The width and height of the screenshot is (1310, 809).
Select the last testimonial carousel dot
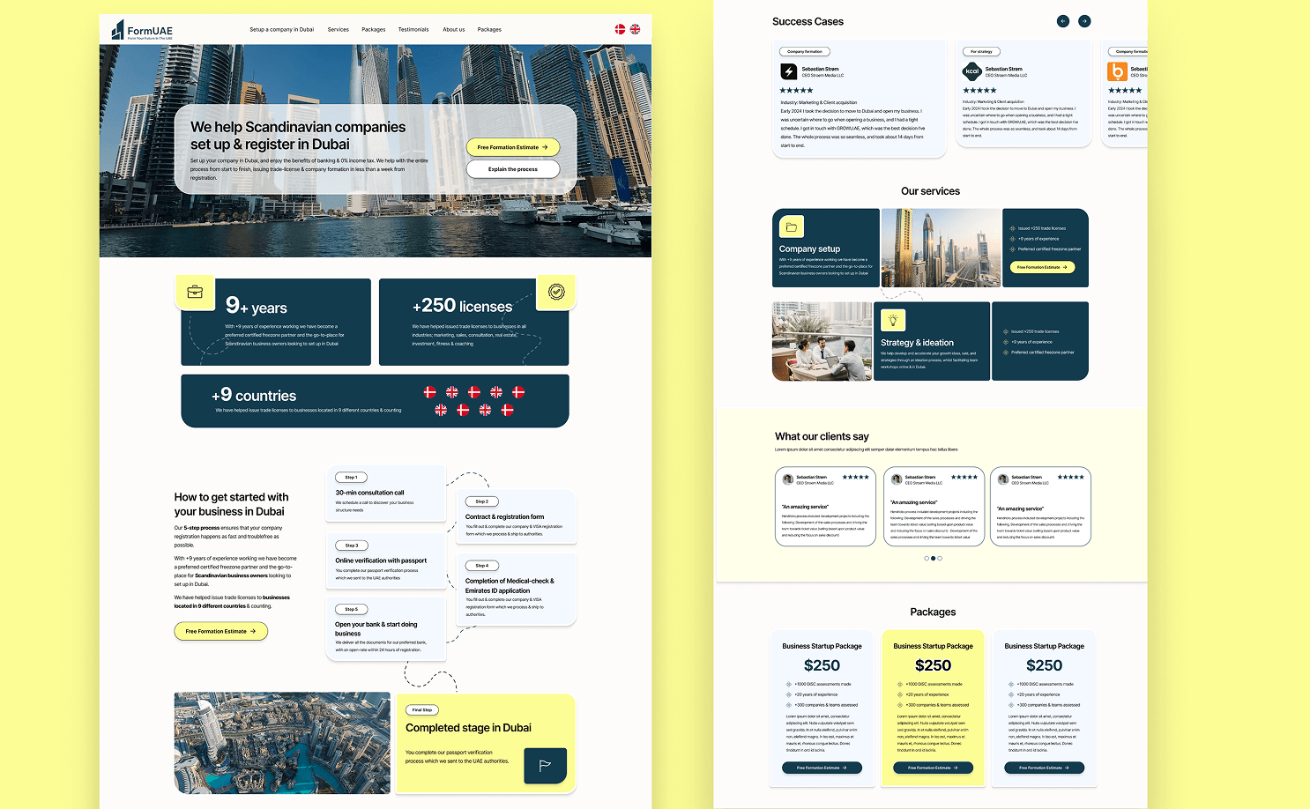tap(940, 558)
